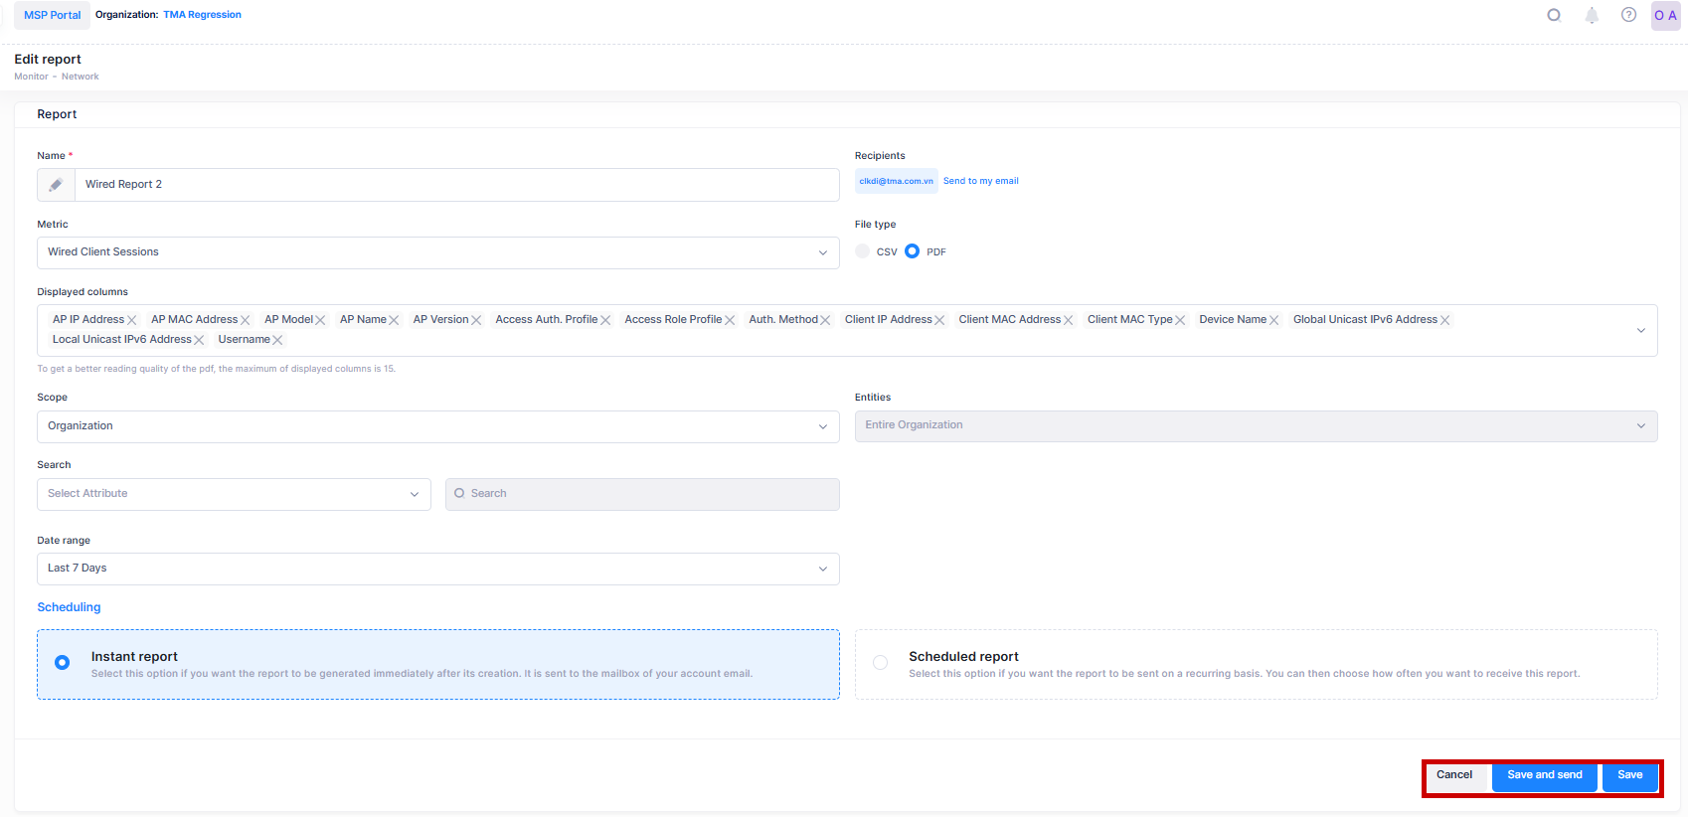
Task: Remove the Client MAC Type column tag
Action: 1180,320
